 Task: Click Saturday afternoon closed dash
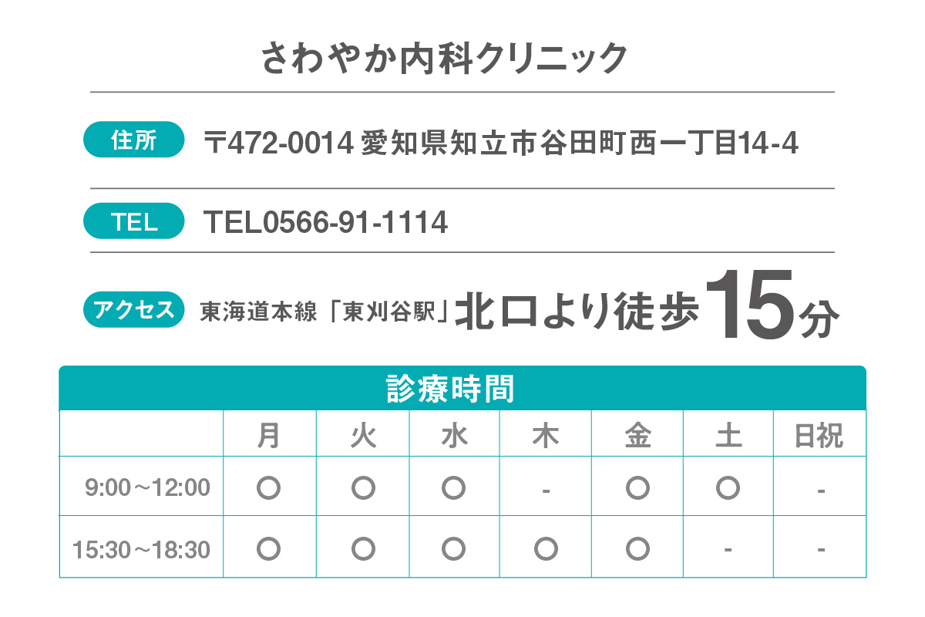[x=728, y=551]
